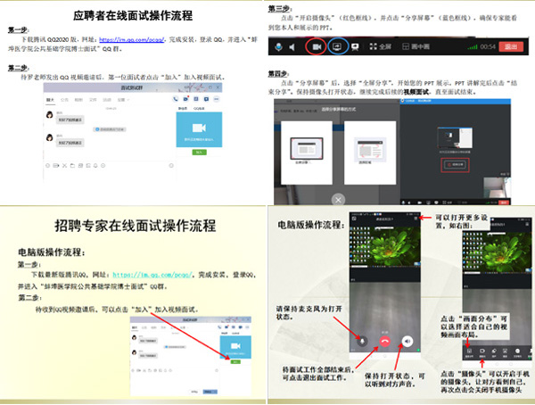
Task: Close the share mode dialog with the X
Action: 338,198
